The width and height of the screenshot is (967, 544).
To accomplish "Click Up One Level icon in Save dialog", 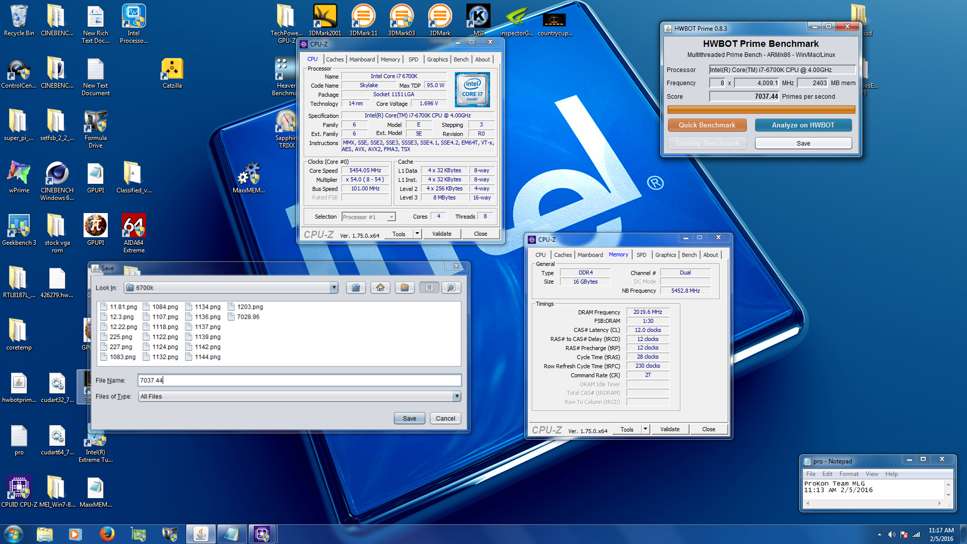I will pos(356,288).
